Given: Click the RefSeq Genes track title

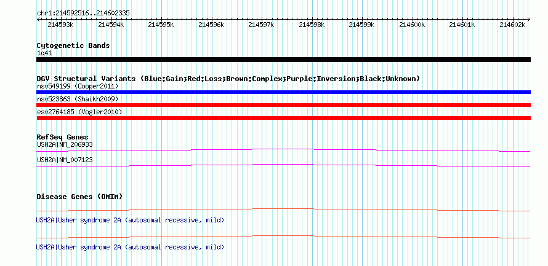Looking at the screenshot, I should [x=63, y=138].
